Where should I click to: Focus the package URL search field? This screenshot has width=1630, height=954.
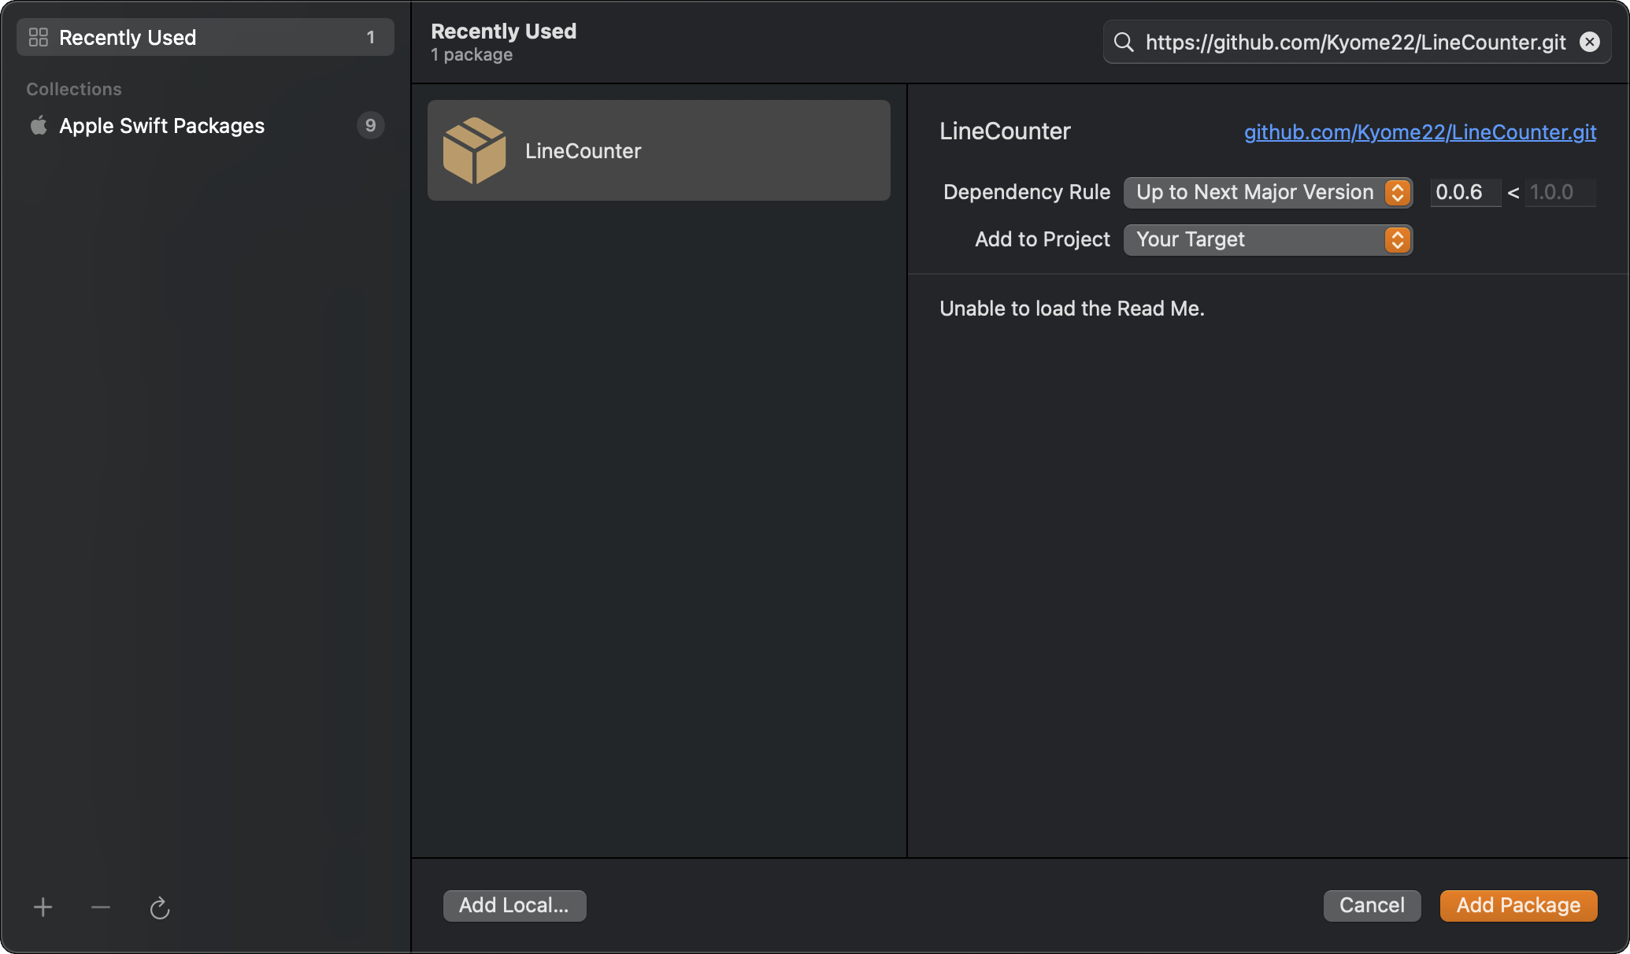[1355, 43]
